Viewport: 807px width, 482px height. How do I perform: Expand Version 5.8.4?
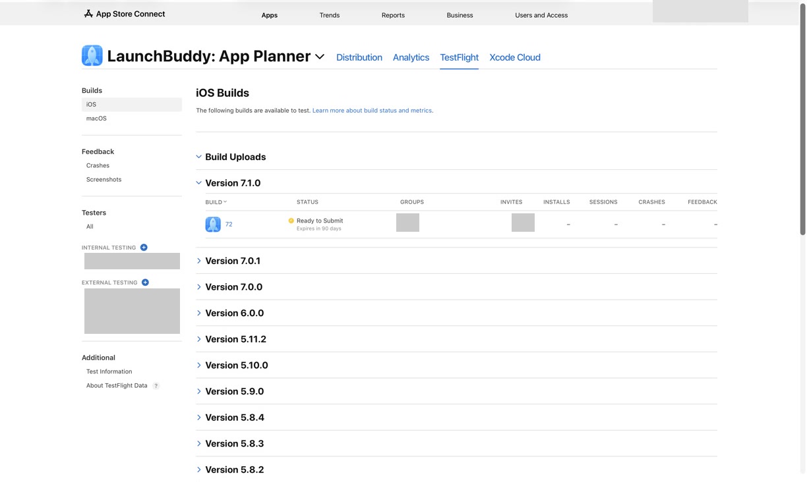(198, 417)
